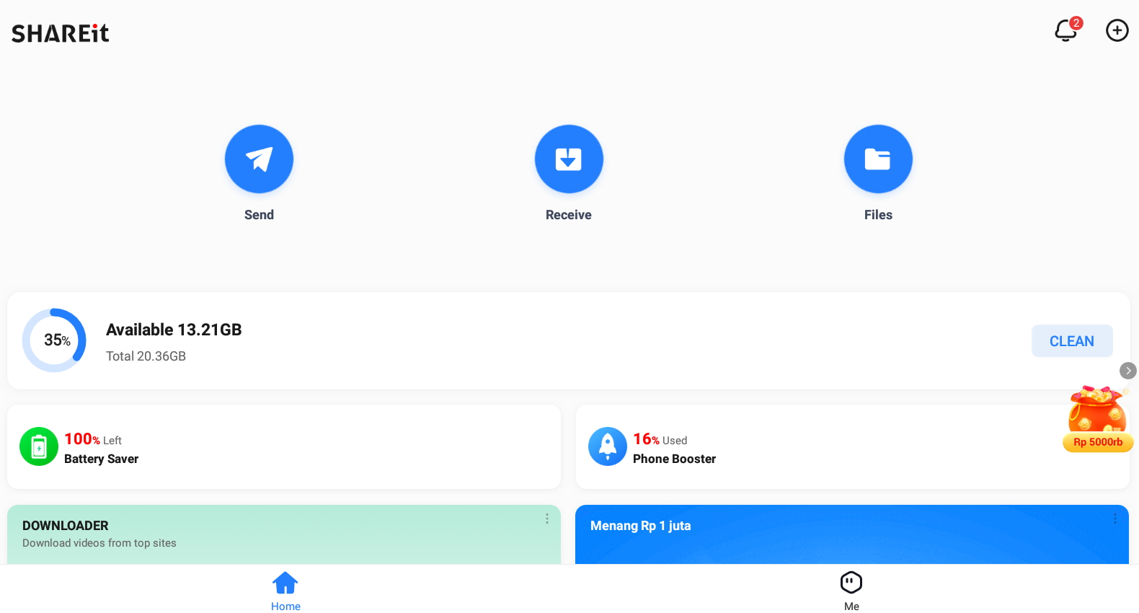Switch to the Home tab
This screenshot has height=613, width=1139.
pos(285,591)
